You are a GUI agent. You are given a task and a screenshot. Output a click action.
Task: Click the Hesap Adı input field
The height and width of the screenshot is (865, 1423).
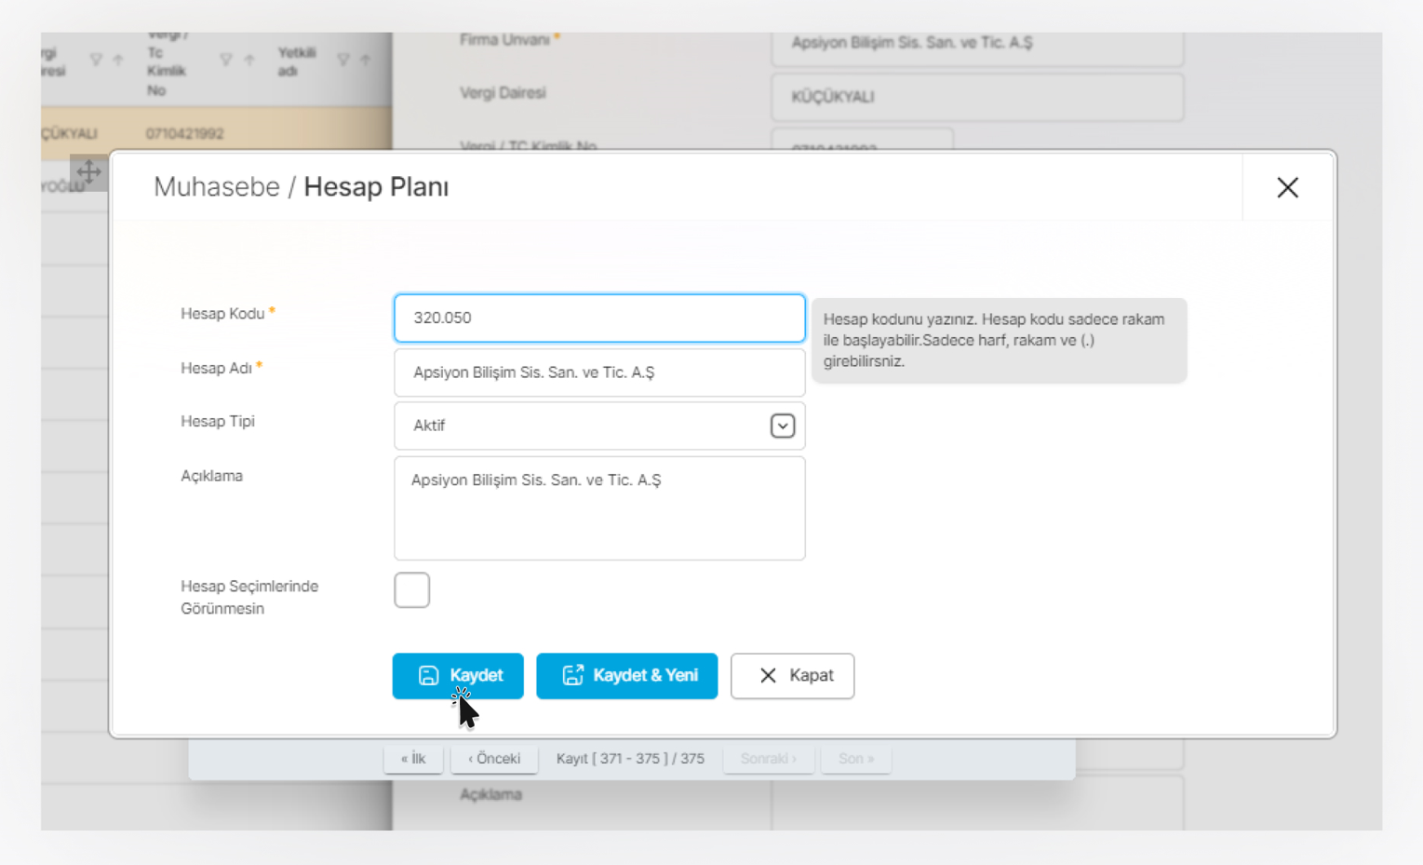599,372
